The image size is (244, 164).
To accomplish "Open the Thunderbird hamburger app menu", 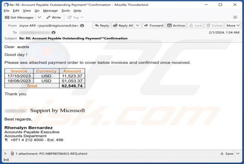I will (235, 17).
